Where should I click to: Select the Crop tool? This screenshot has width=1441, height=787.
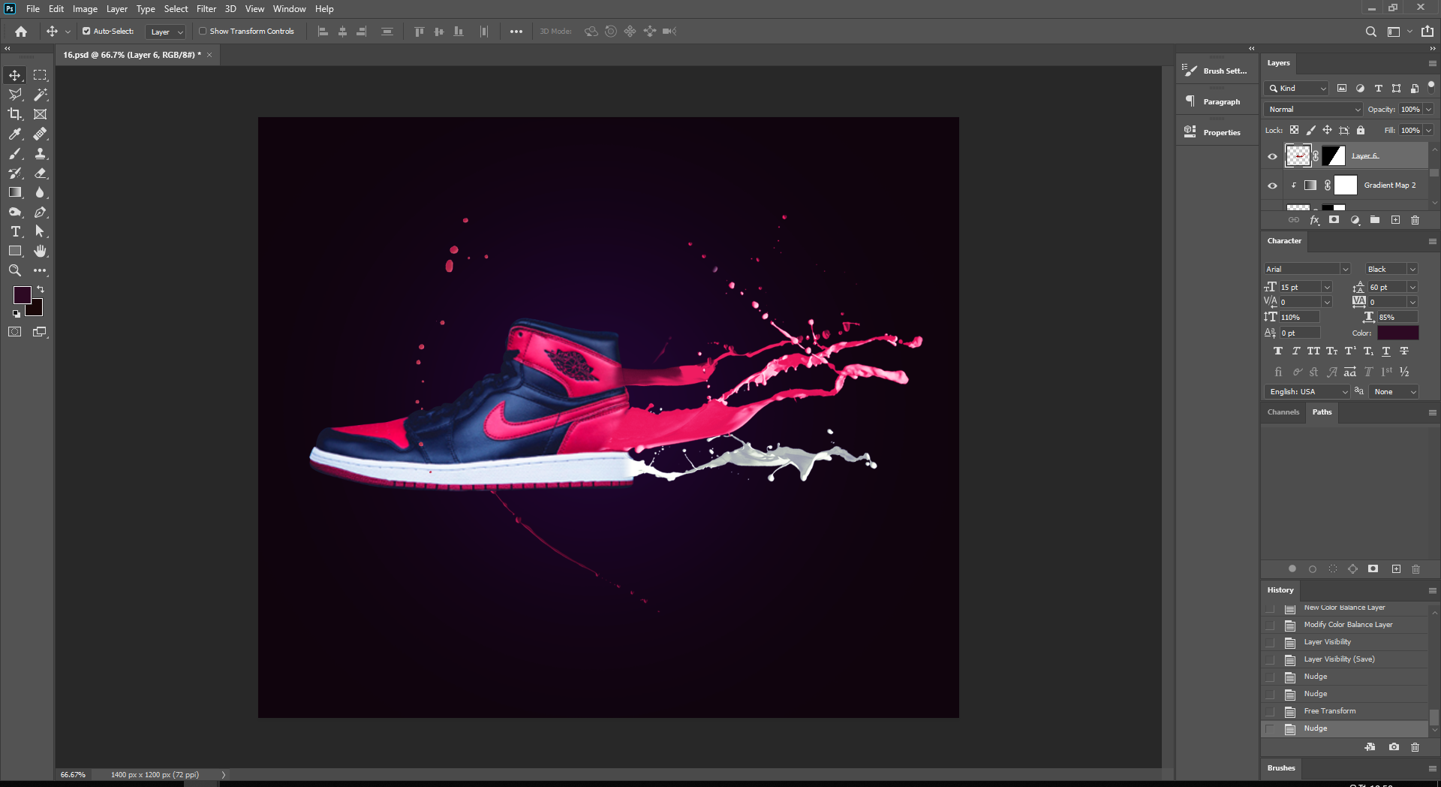15,114
